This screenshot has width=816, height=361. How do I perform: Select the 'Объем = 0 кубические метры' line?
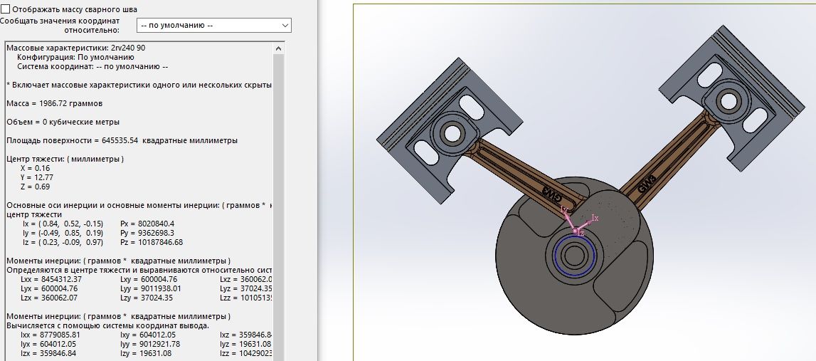(x=63, y=122)
